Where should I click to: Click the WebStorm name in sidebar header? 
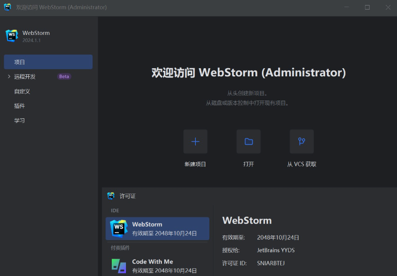coord(36,33)
